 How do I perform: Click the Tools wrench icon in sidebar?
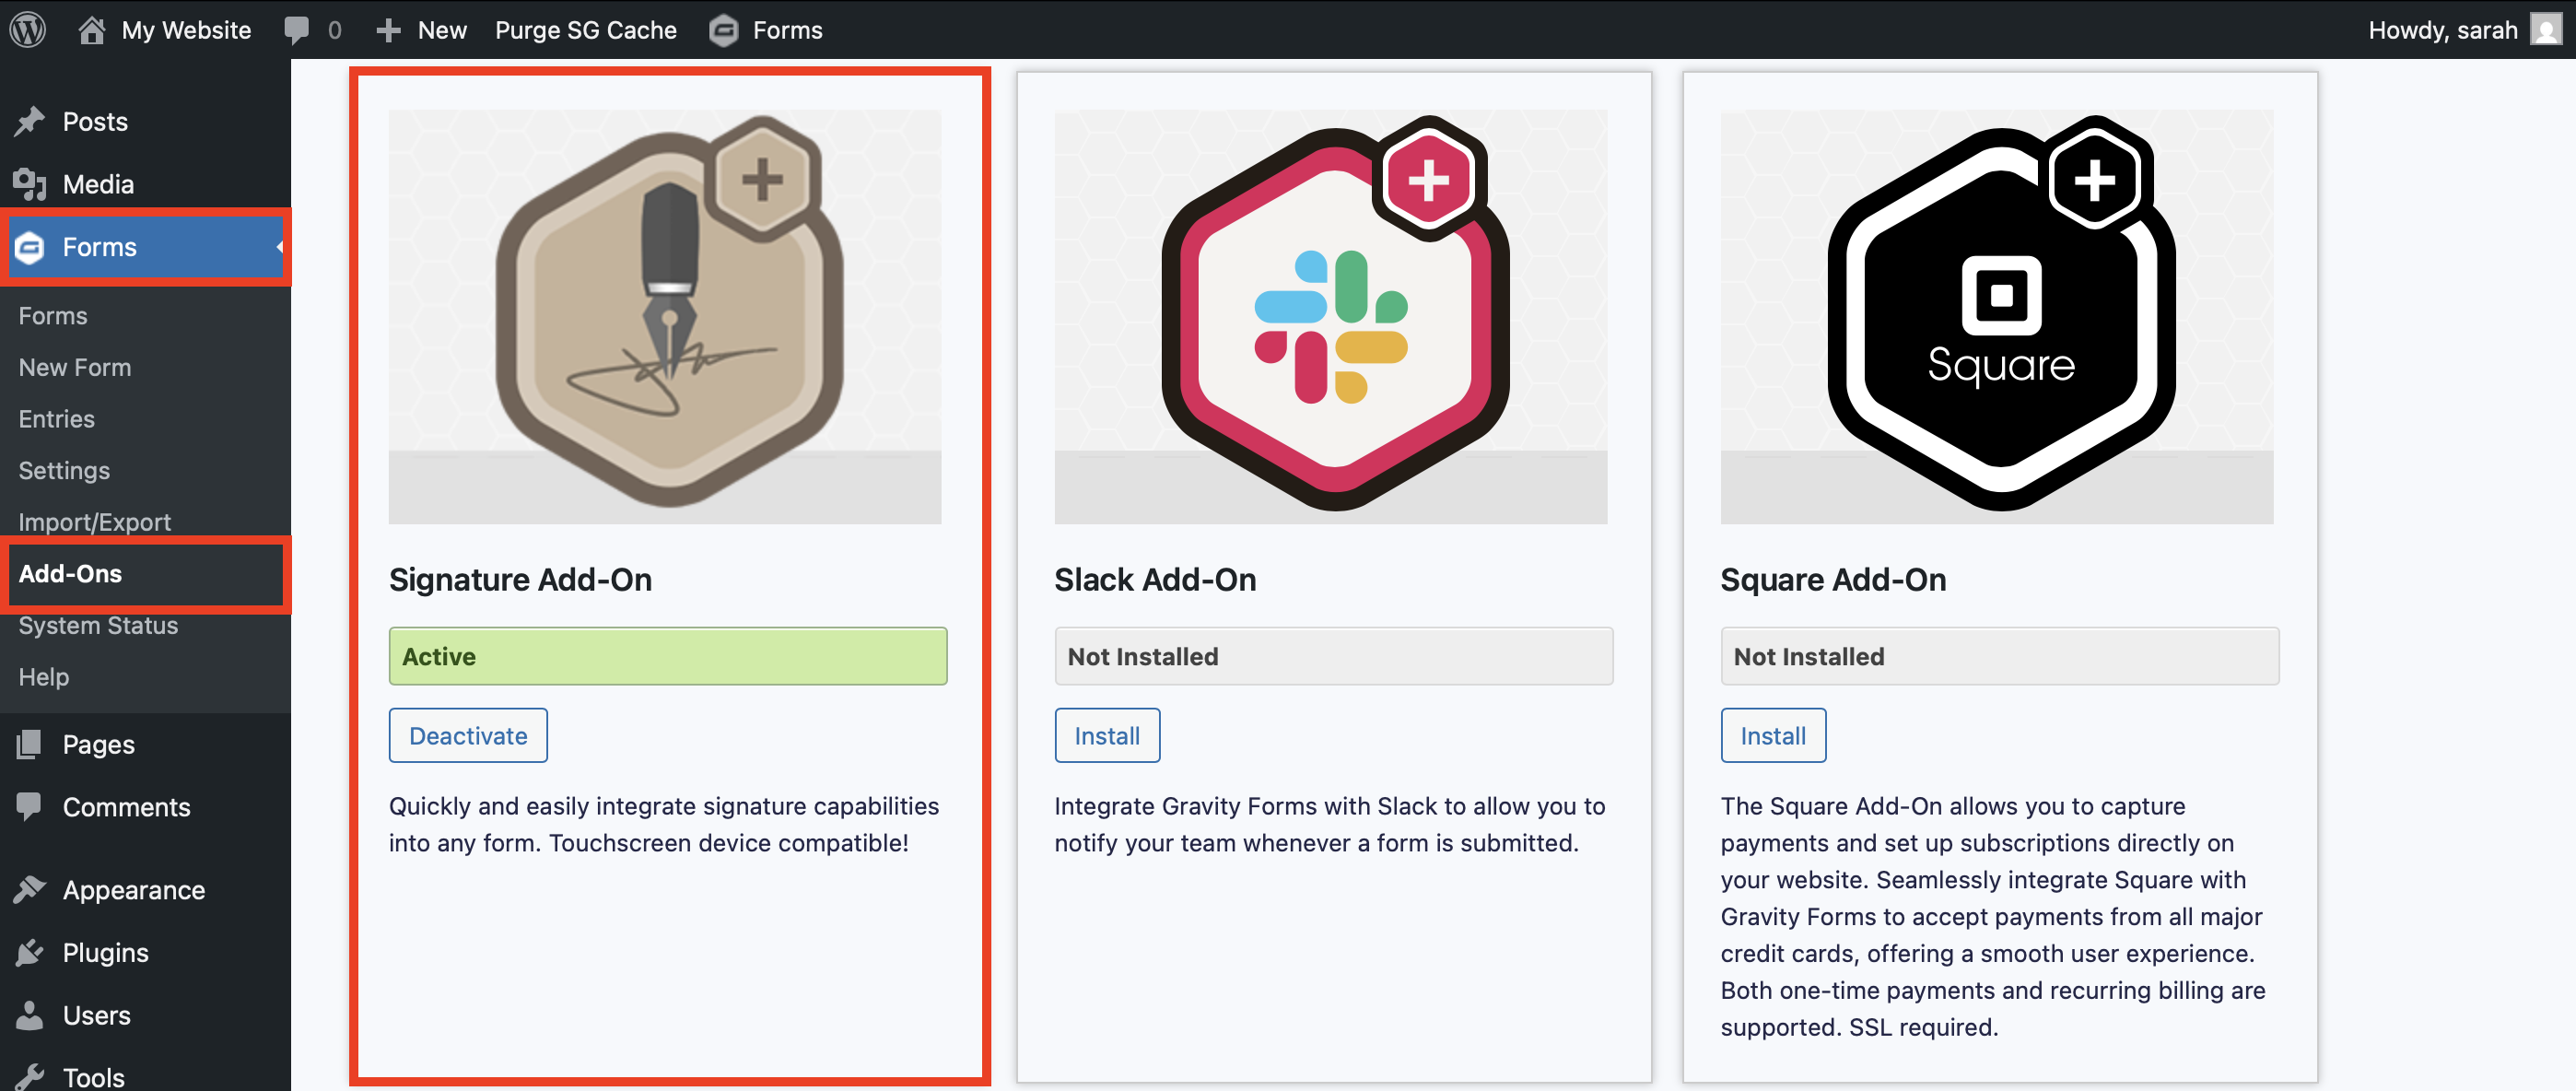pyautogui.click(x=30, y=1077)
